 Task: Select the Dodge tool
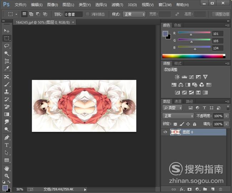(x=6, y=129)
